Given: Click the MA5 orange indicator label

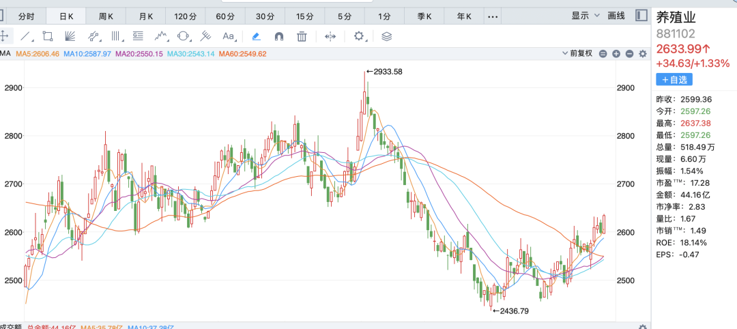Looking at the screenshot, I should click(38, 53).
